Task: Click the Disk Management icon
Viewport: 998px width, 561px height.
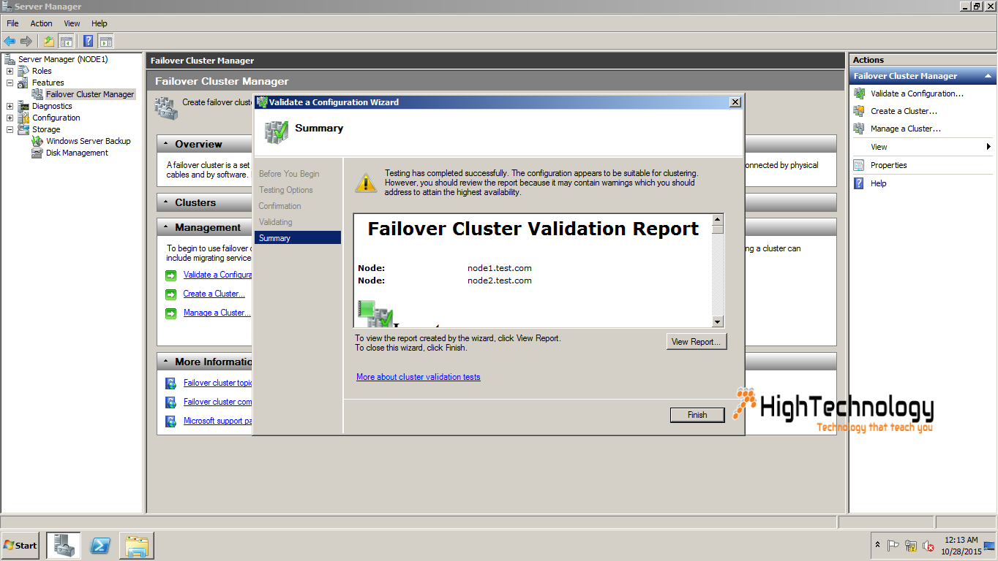Action: click(37, 153)
